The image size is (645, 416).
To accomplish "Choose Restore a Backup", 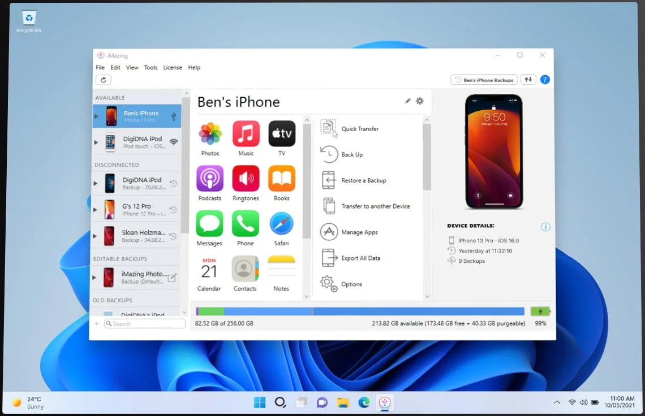I will pyautogui.click(x=354, y=180).
